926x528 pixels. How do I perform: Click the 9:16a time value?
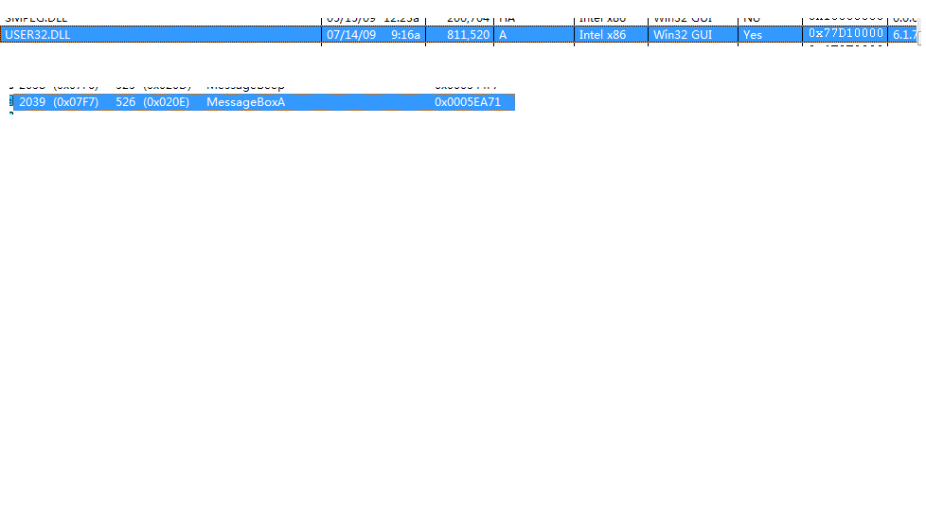pyautogui.click(x=405, y=35)
